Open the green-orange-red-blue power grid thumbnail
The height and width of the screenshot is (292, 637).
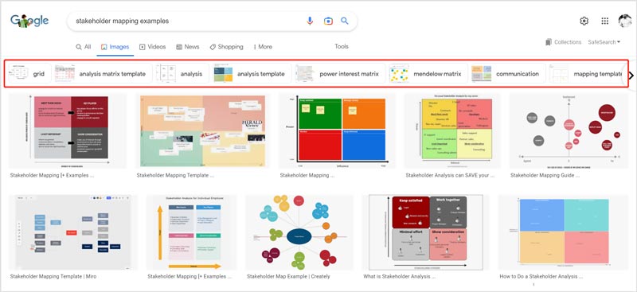[x=337, y=130]
